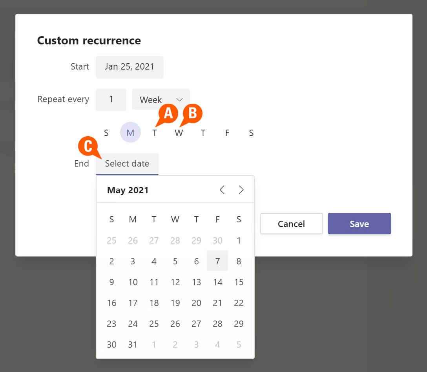This screenshot has width=427, height=372.
Task: Select May 31 in the calendar
Action: tap(133, 345)
